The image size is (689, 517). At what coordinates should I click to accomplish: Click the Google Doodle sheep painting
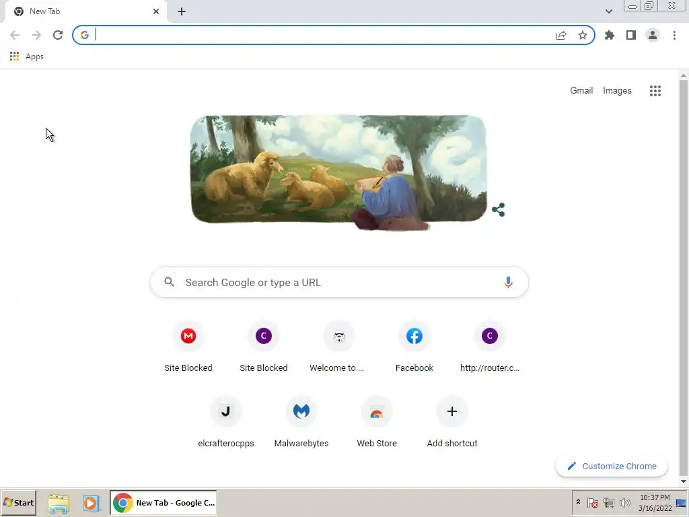tap(338, 172)
